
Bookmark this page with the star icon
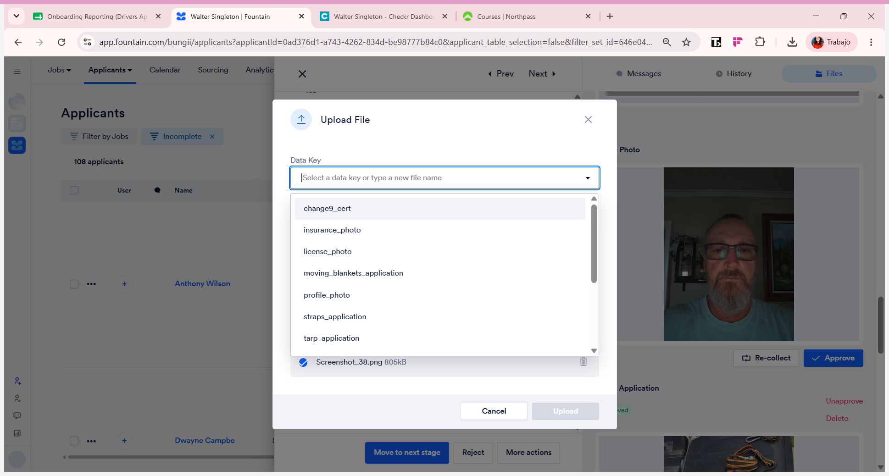tap(686, 42)
